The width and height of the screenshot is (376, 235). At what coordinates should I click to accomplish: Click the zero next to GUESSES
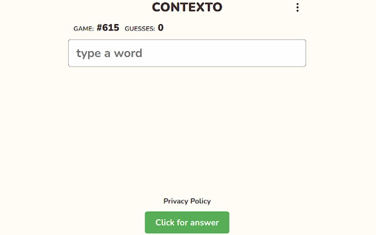click(x=161, y=28)
